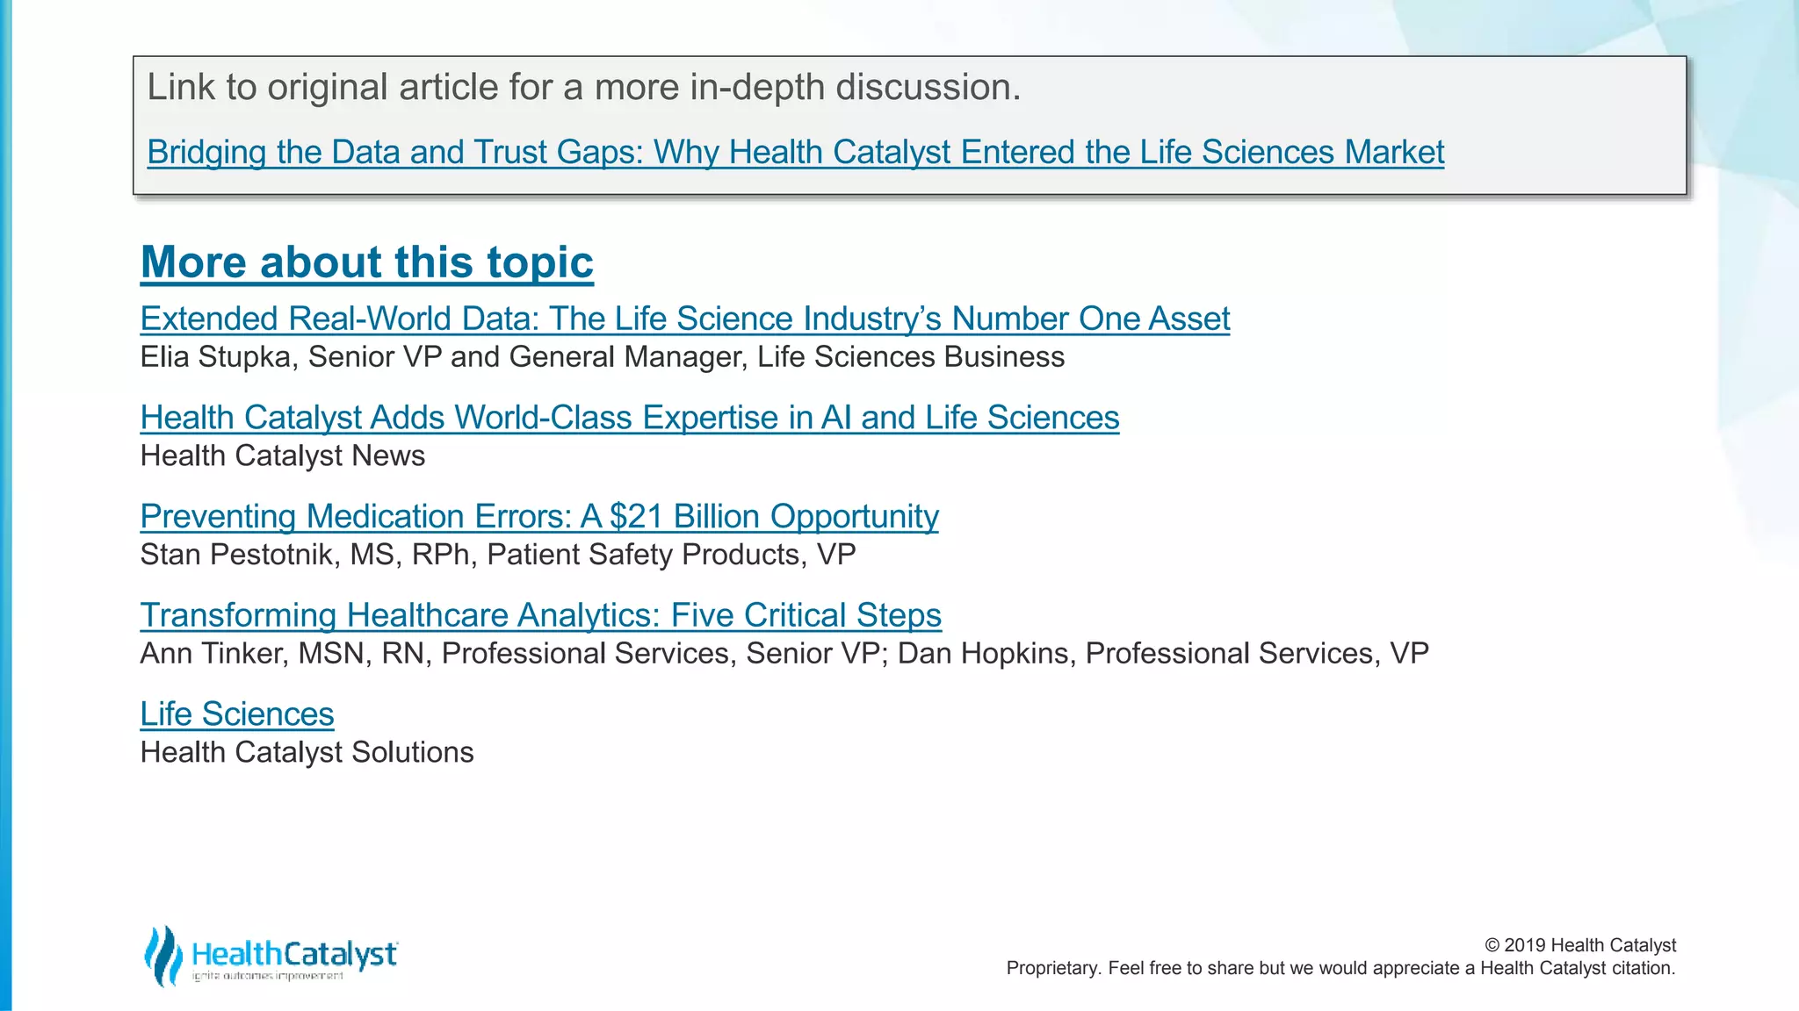Select the © 2019 Health Catalyst copyright text
This screenshot has height=1011, width=1799.
coord(1580,945)
